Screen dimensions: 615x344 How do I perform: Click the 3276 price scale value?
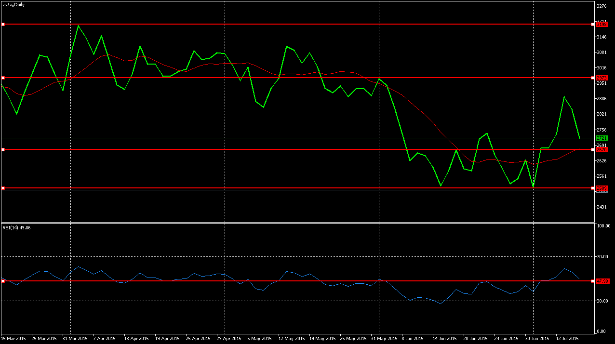click(x=602, y=6)
